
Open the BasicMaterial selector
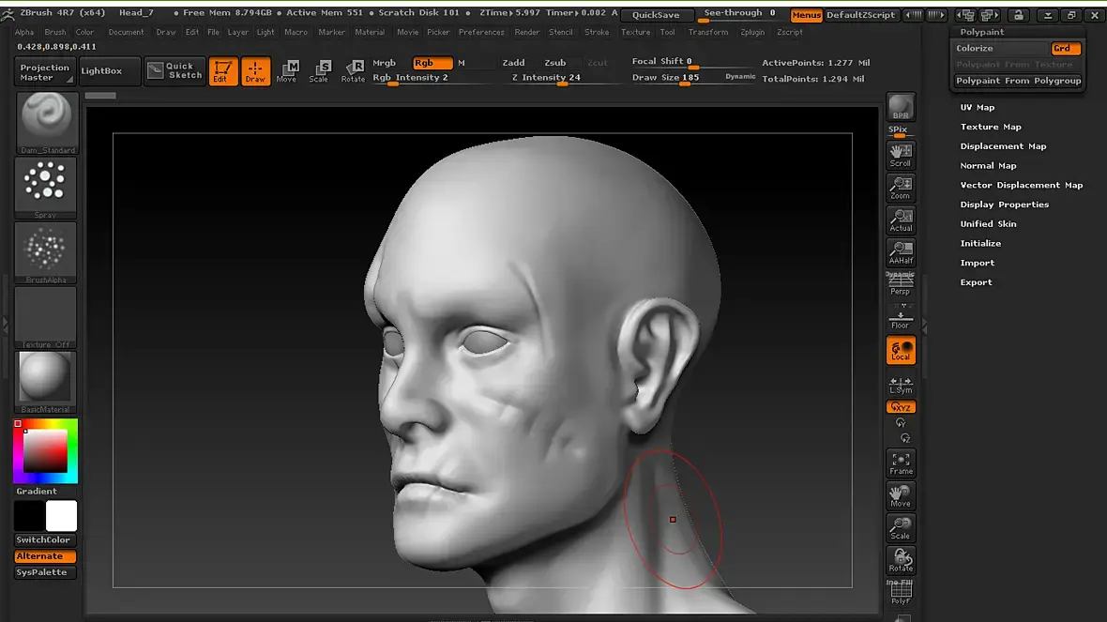point(46,382)
